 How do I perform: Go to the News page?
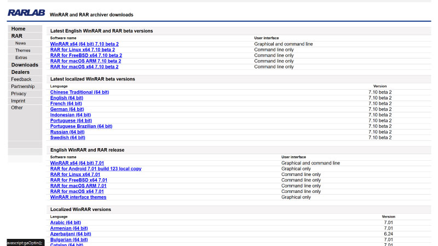point(20,43)
